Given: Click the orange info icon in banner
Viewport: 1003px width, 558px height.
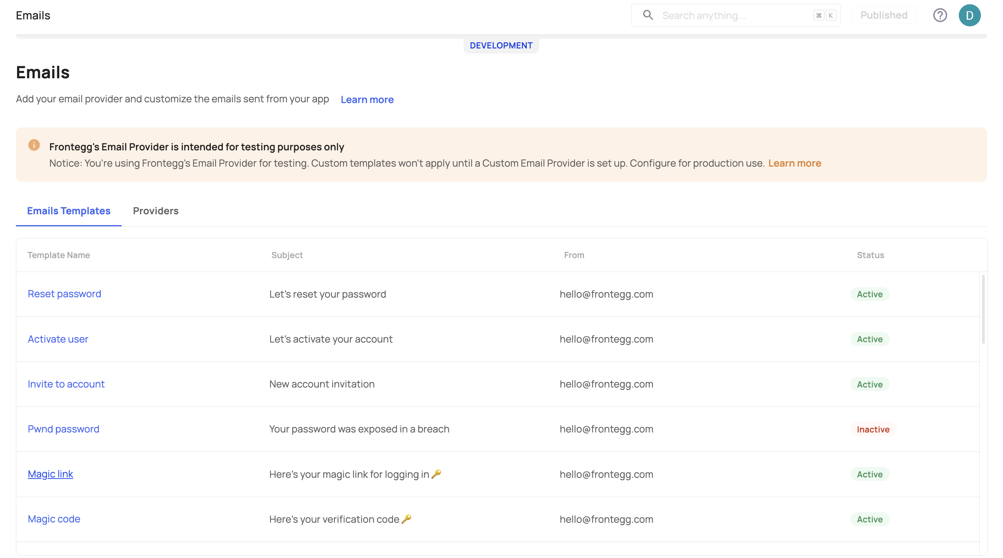Looking at the screenshot, I should pos(34,145).
